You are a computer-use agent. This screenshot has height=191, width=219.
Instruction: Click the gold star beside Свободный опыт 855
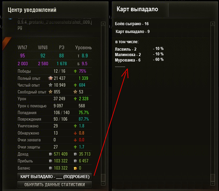50,92
